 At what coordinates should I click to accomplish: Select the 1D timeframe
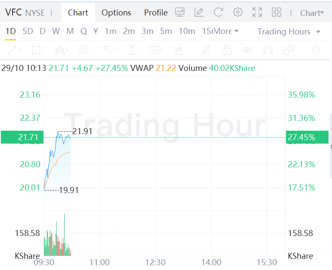tap(11, 31)
